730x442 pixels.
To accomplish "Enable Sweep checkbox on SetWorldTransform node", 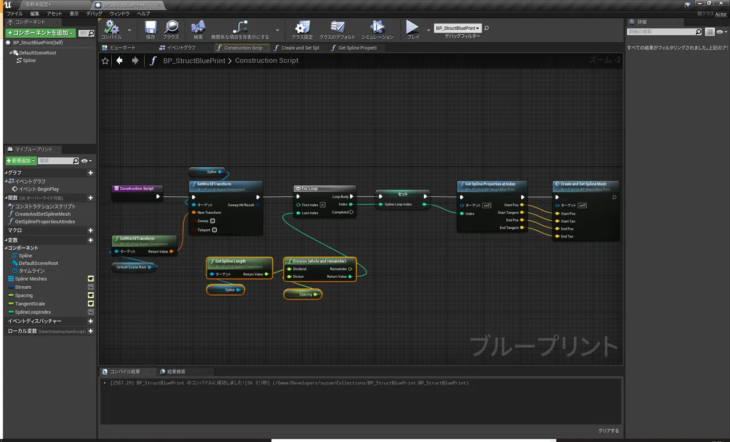I will point(213,221).
